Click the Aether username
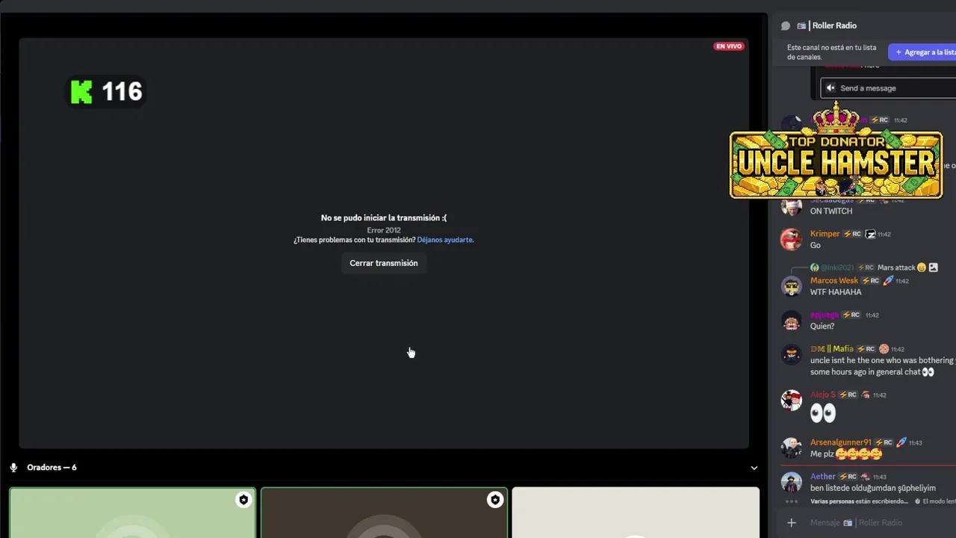This screenshot has height=538, width=956. click(823, 477)
